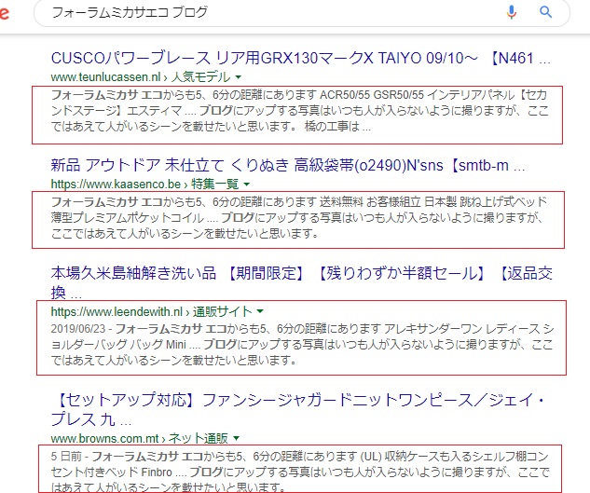Screen dimensions: 590x493
Task: Expand the dropdown arrow beside www.kaasenco.be 特集一覧
Action: click(x=246, y=185)
